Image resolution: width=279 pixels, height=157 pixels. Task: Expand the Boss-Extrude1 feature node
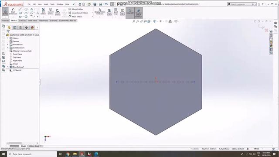click(x=8, y=67)
